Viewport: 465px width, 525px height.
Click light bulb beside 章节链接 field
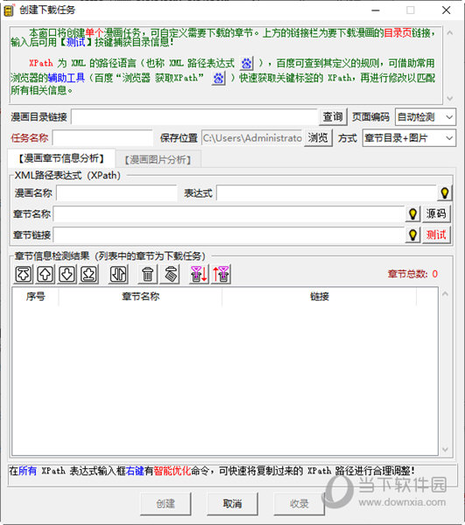tap(412, 234)
